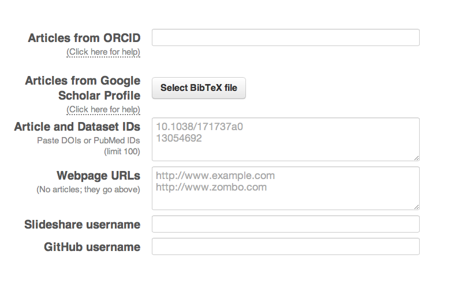The height and width of the screenshot is (289, 452).
Task: Click the Slideshare username field
Action: pos(285,224)
